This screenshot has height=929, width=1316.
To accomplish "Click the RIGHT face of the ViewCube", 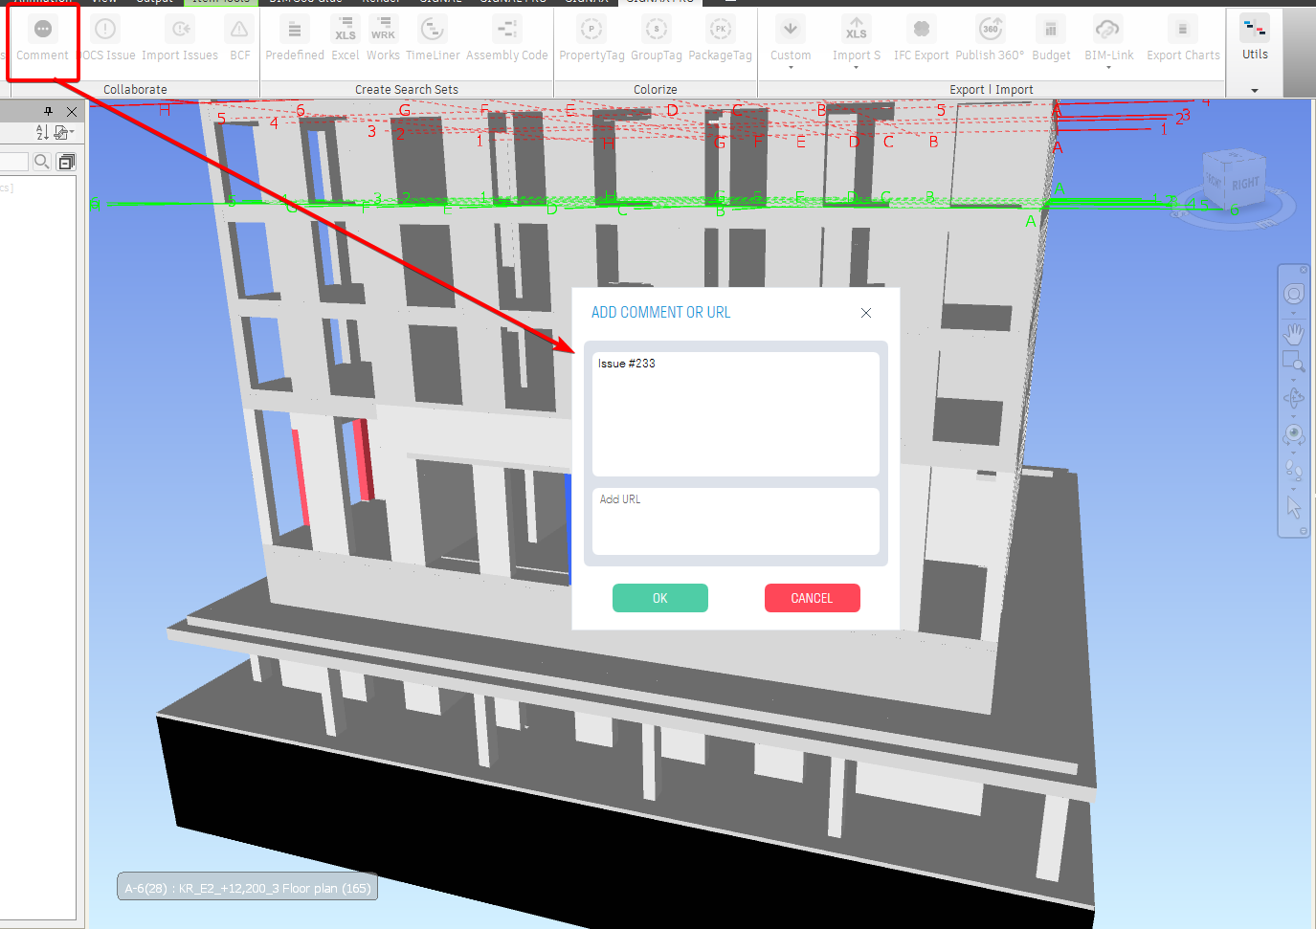I will tap(1244, 184).
